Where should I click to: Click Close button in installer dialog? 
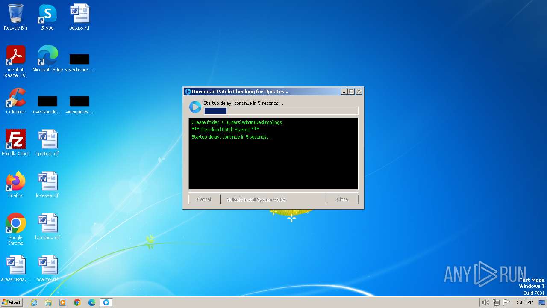point(342,199)
